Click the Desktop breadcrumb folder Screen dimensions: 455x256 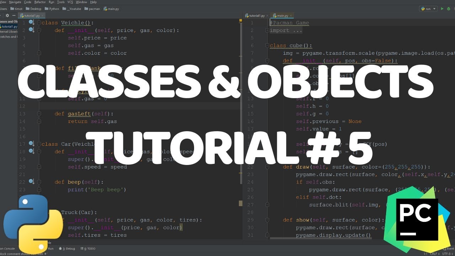point(33,9)
